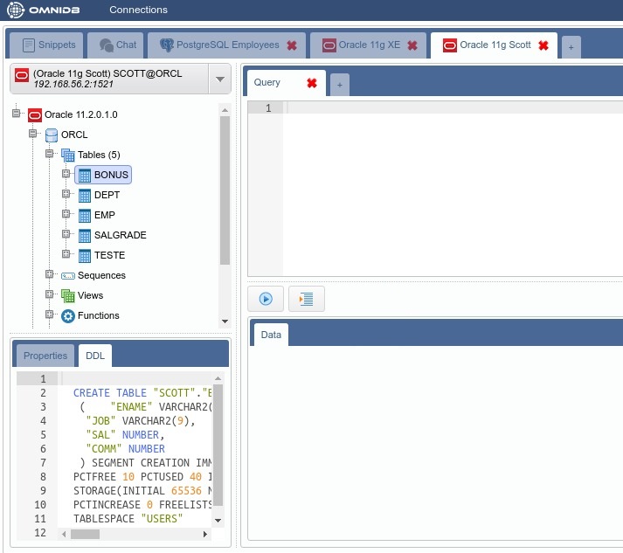The width and height of the screenshot is (623, 553).
Task: Click the DEPT table icon
Action: point(85,196)
